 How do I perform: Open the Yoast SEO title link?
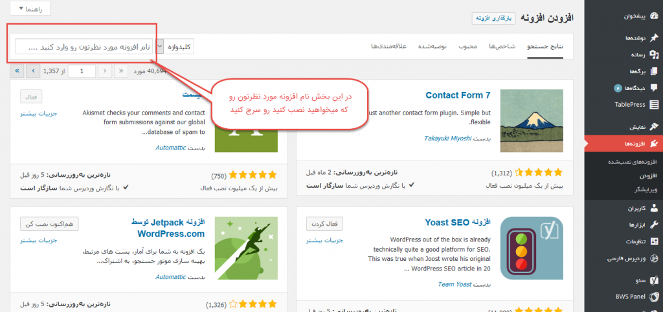(458, 223)
